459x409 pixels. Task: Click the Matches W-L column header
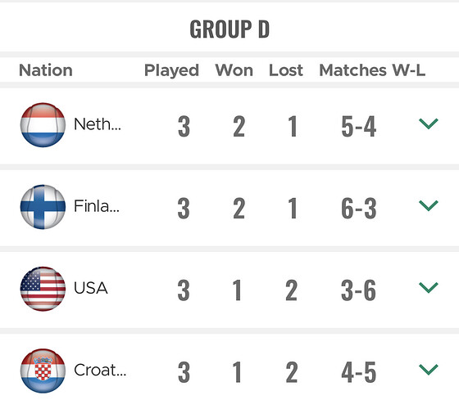point(372,70)
